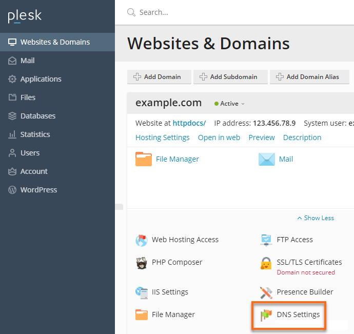Click the Websites & Domains monitor icon

12,42
